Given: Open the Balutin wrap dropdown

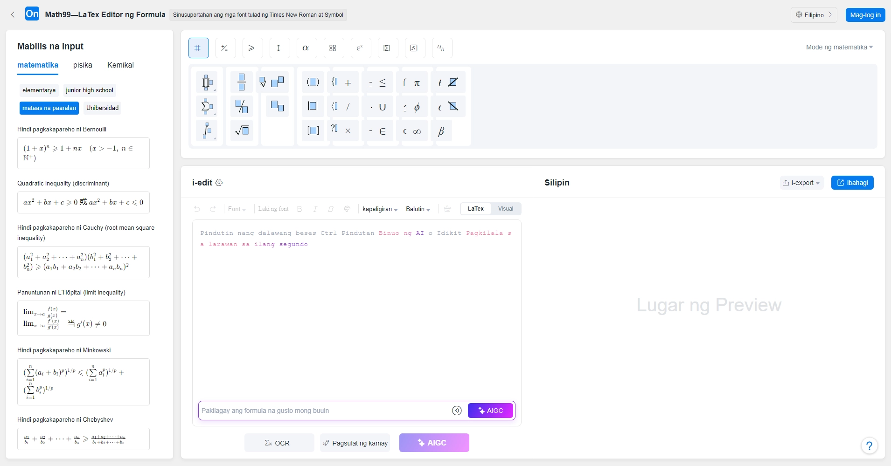Looking at the screenshot, I should (418, 209).
